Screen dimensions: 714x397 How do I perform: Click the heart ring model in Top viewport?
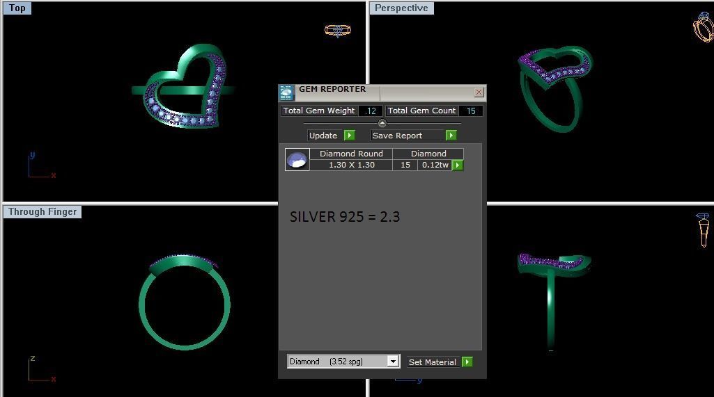pos(184,86)
